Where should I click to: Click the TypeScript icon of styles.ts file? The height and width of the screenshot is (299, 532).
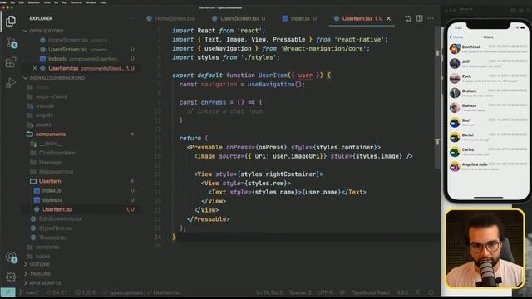tap(37, 200)
